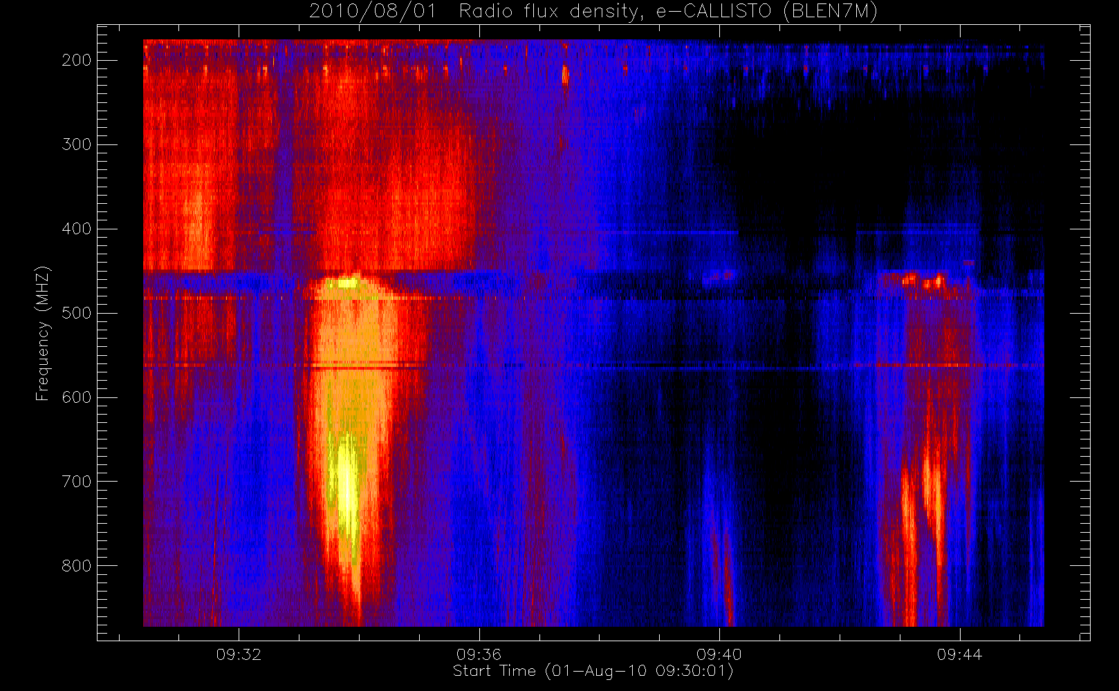Viewport: 1119px width, 691px height.
Task: Select the 600 frequency tick label
Action: 76,397
